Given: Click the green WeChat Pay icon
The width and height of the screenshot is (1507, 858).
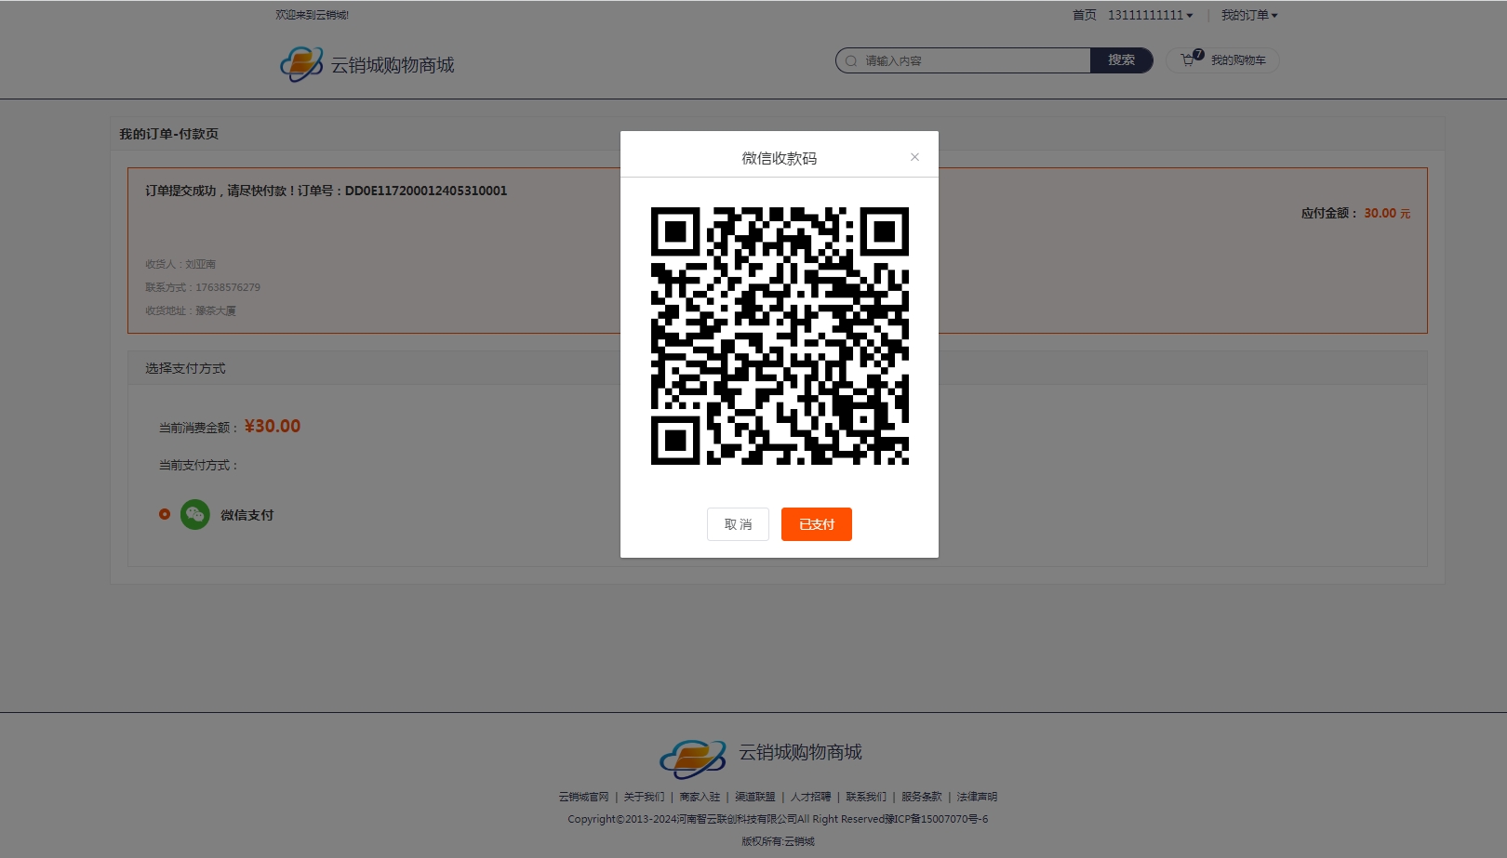Looking at the screenshot, I should pyautogui.click(x=194, y=515).
